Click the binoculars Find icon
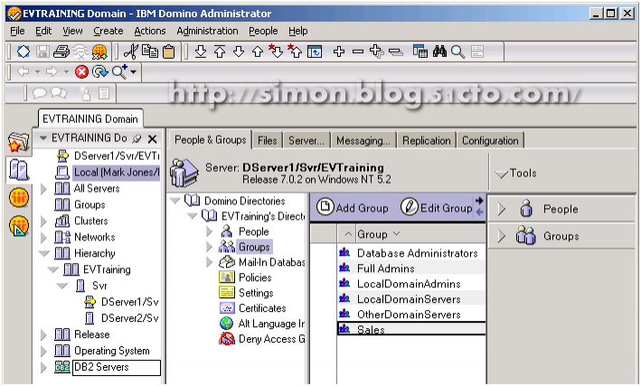The image size is (641, 386). (439, 52)
